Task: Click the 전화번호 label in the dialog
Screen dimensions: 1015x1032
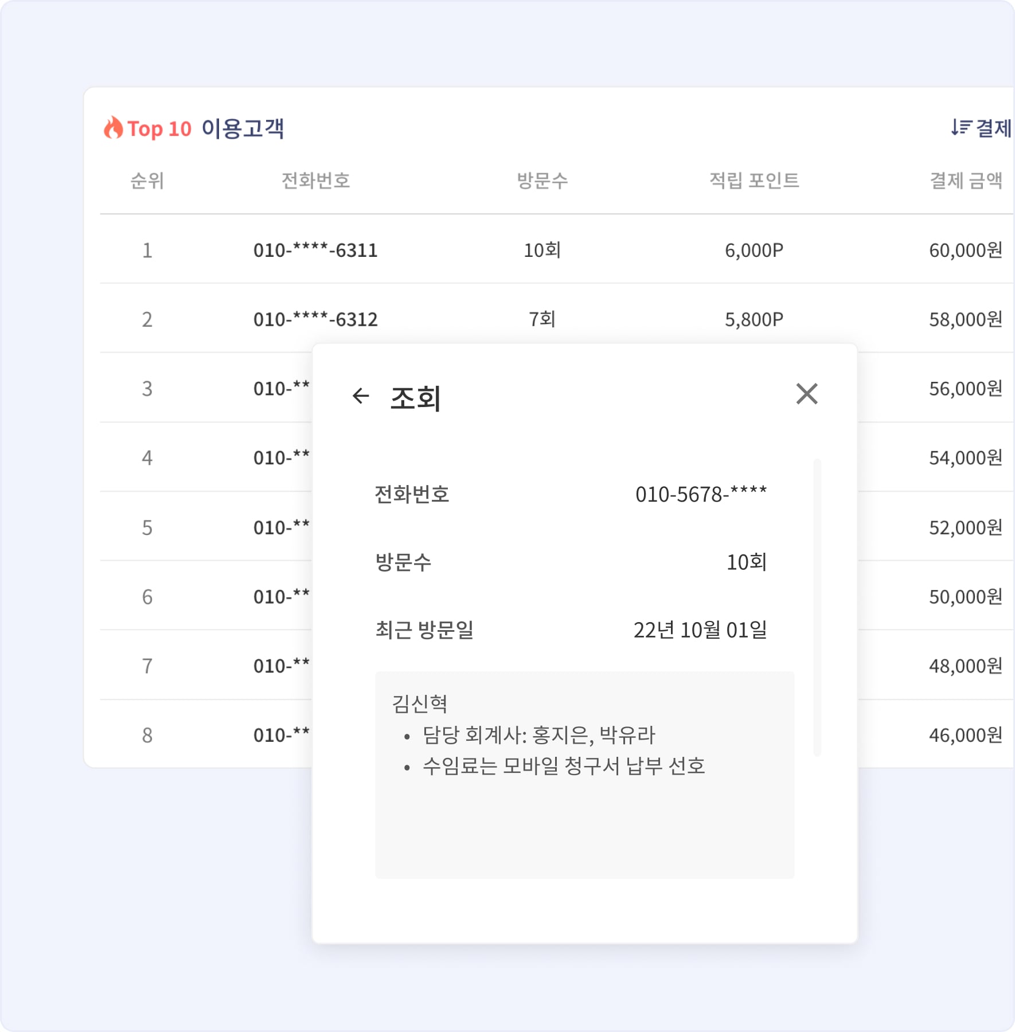Action: point(412,494)
